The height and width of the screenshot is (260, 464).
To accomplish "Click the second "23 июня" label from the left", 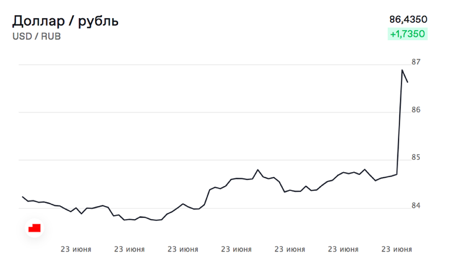I will [x=129, y=249].
